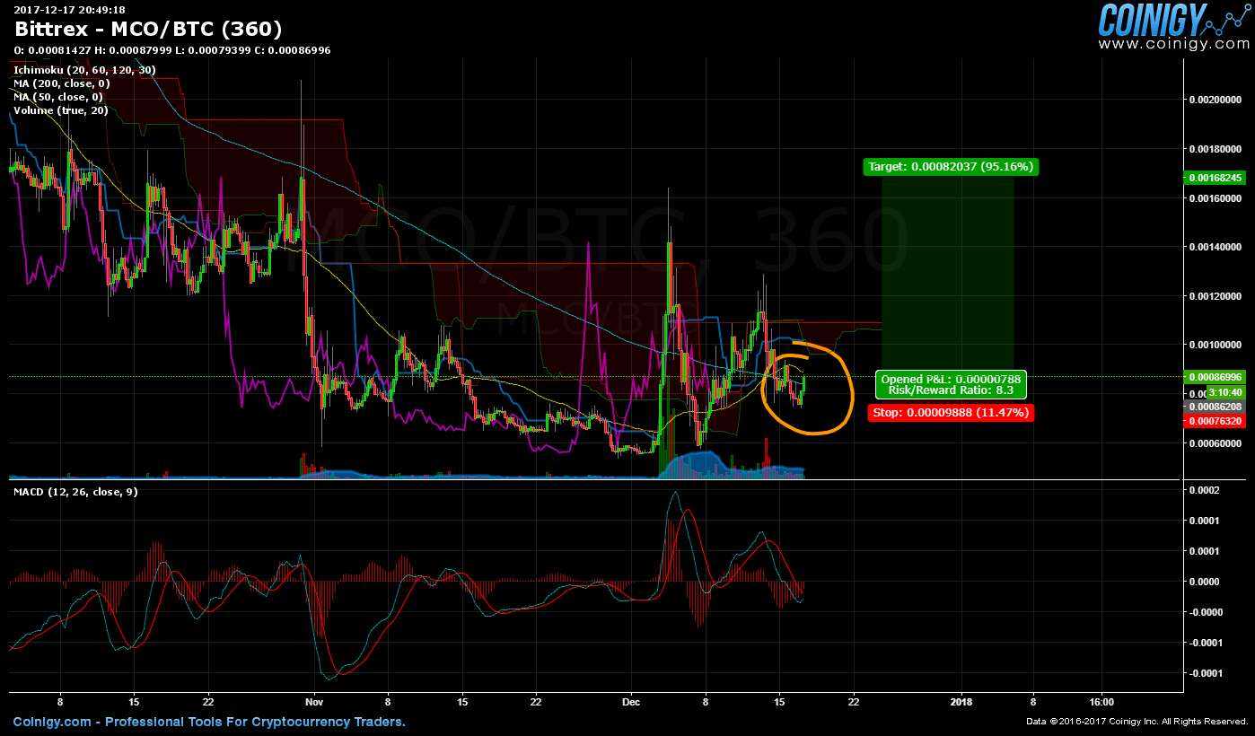Click the Data ©2016-2017 Coinigy Inc. copyright text
The image size is (1255, 736).
point(1137,722)
